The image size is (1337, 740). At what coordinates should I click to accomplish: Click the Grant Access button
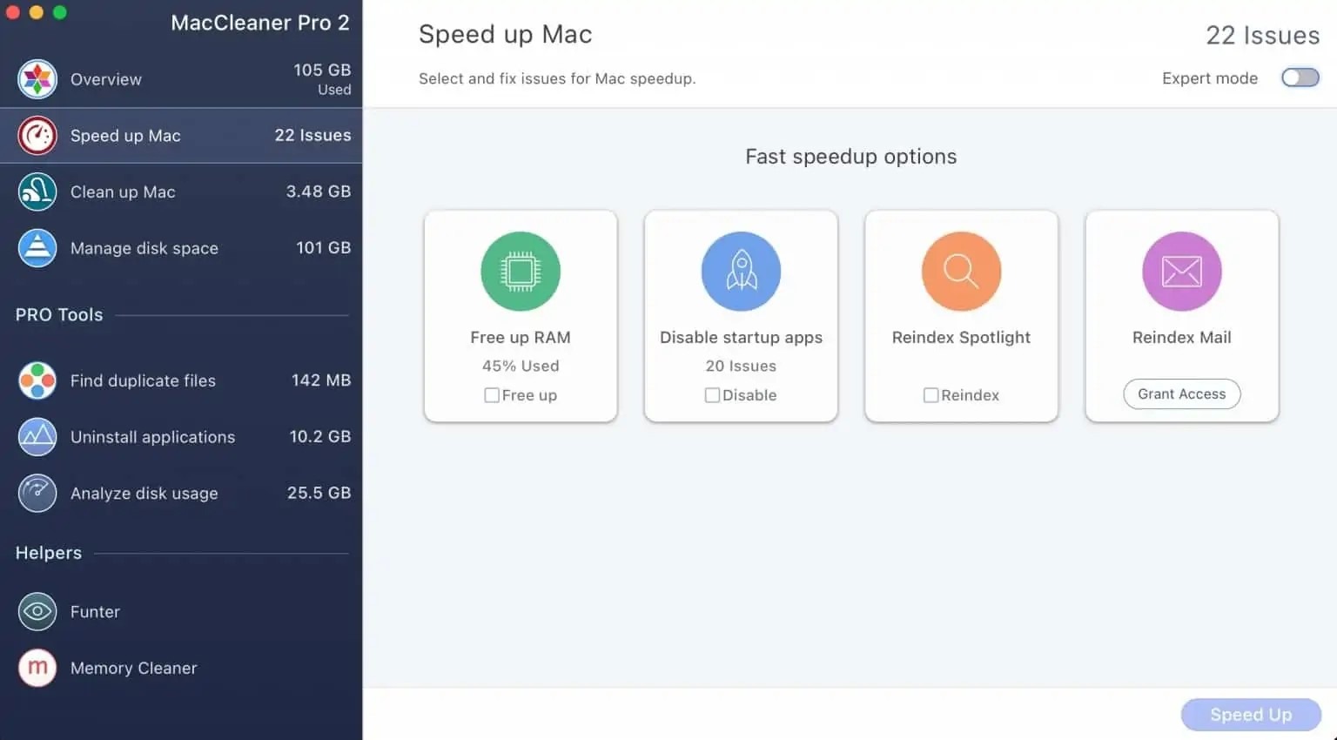(x=1182, y=394)
